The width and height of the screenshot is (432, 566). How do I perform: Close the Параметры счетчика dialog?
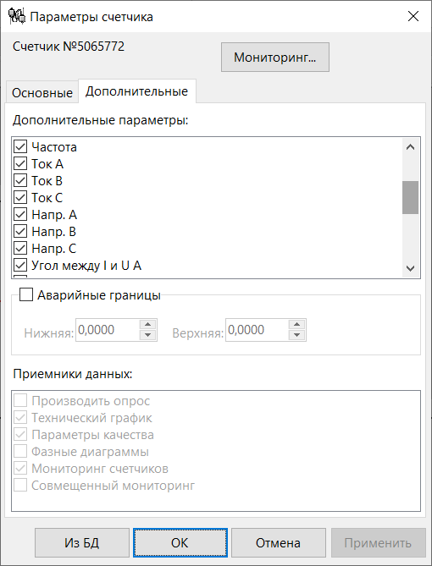point(413,17)
